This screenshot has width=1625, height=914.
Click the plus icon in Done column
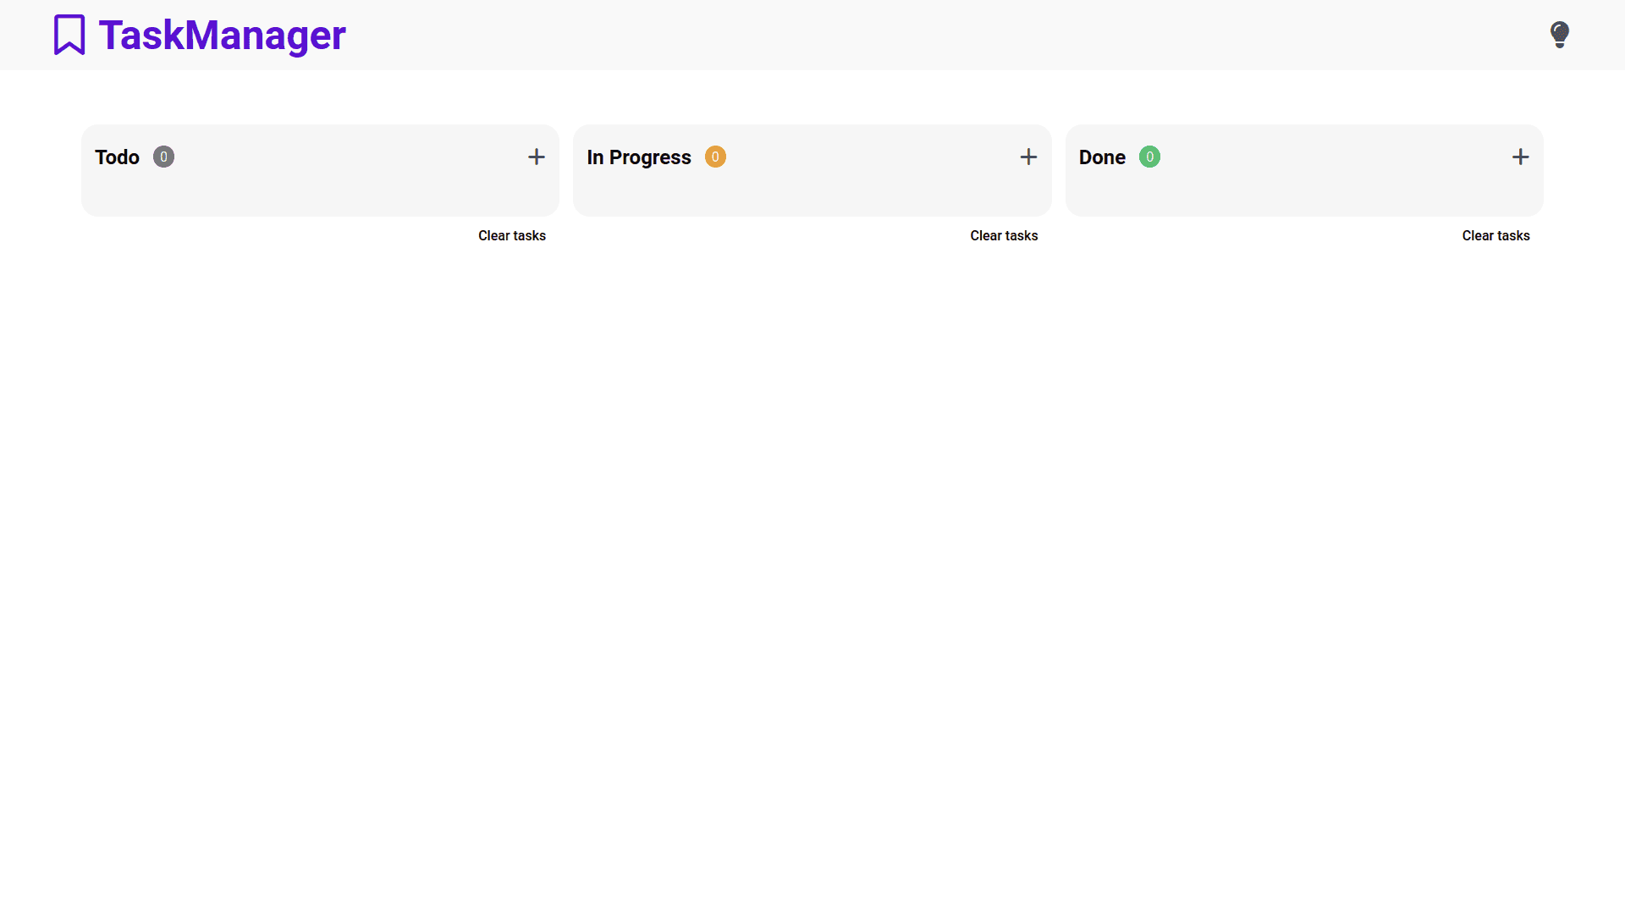click(x=1520, y=157)
